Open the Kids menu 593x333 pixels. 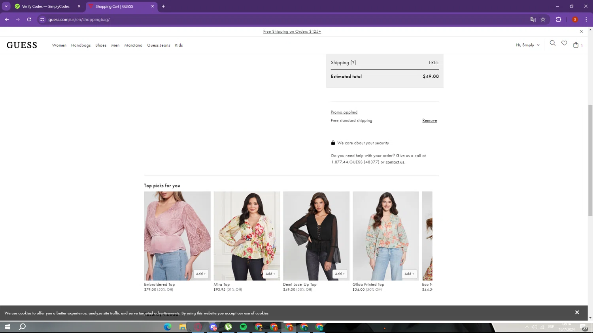pos(179,45)
